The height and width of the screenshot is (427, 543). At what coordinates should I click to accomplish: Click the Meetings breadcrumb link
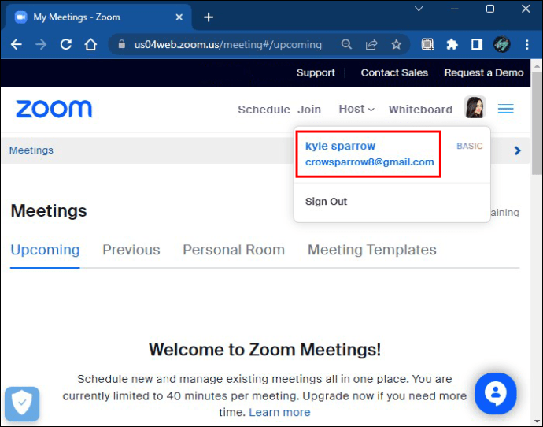31,150
